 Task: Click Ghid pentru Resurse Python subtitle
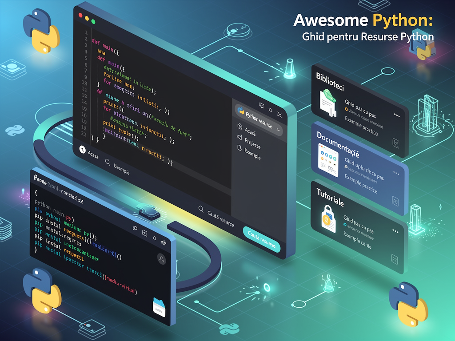click(x=368, y=37)
